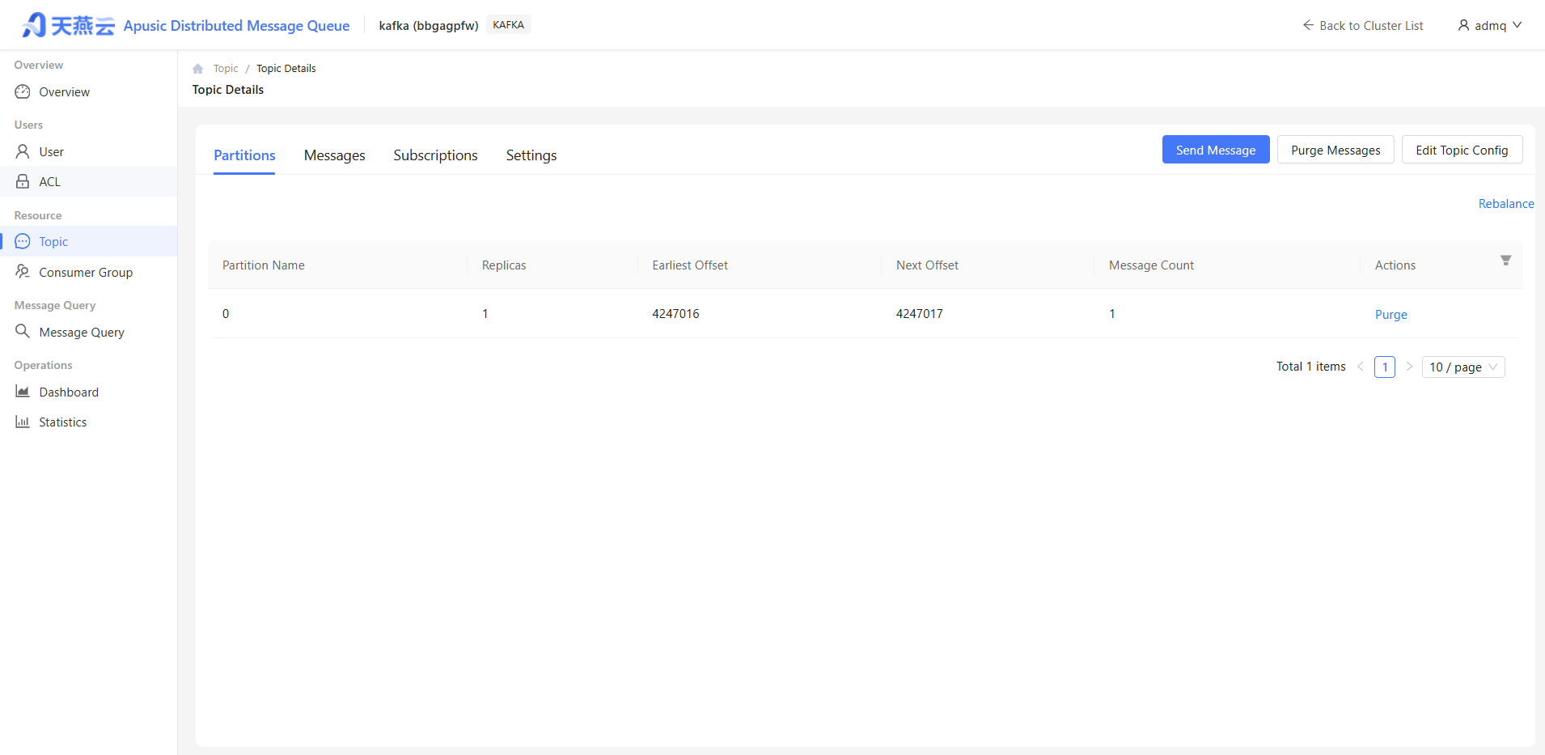This screenshot has height=755, width=1545.
Task: Click Purge link for partition 0
Action: 1390,315
